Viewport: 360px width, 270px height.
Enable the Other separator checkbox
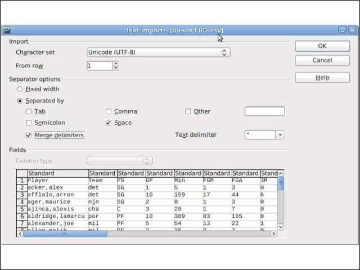188,111
